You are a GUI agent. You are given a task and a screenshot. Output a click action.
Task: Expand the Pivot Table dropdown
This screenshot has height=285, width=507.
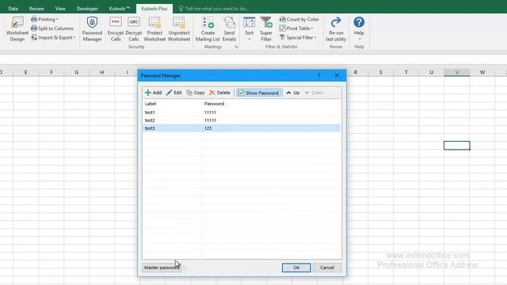[x=296, y=28]
